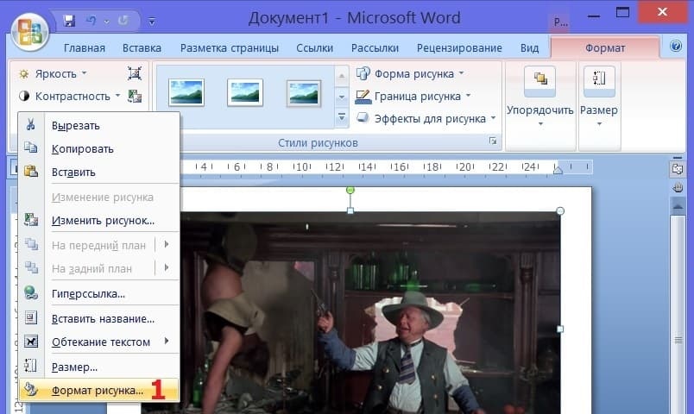This screenshot has width=694, height=414.
Task: Click the globe icon beside Гиперссылка
Action: [x=30, y=292]
